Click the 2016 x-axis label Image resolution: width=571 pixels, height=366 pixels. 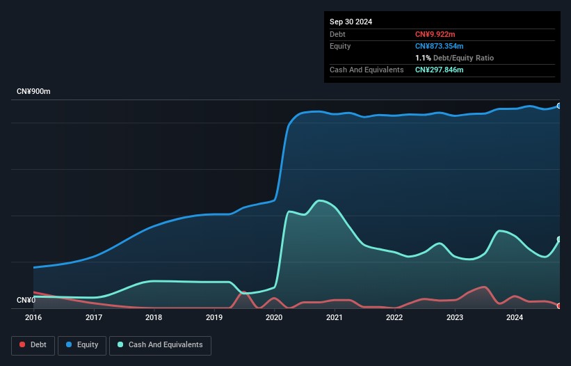(33, 317)
